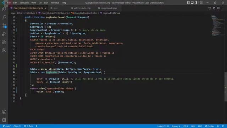This screenshot has height=128, width=227.
Task: Open the Selection menu
Action: coord(24,2)
